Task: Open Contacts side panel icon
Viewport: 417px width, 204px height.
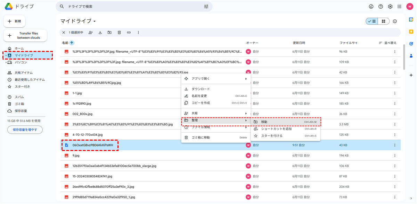Action: click(x=411, y=56)
